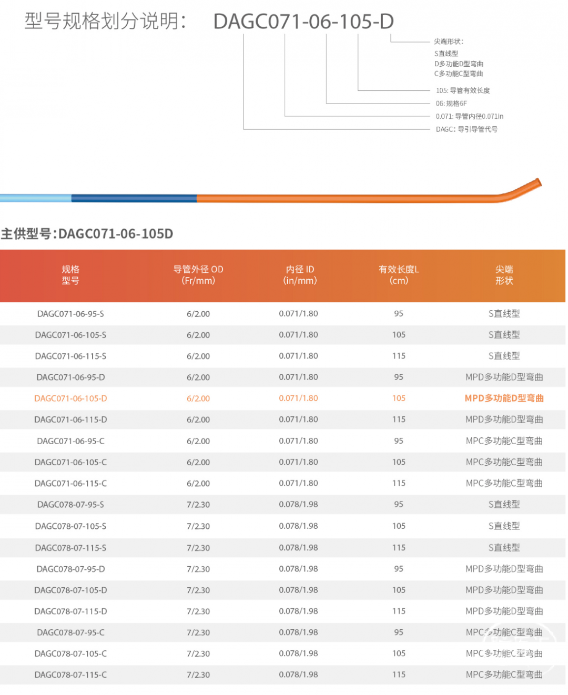The width and height of the screenshot is (568, 695).
Task: Click the highlighted orange tip shape MPD多功能D型弯曲
Action: pos(504,398)
